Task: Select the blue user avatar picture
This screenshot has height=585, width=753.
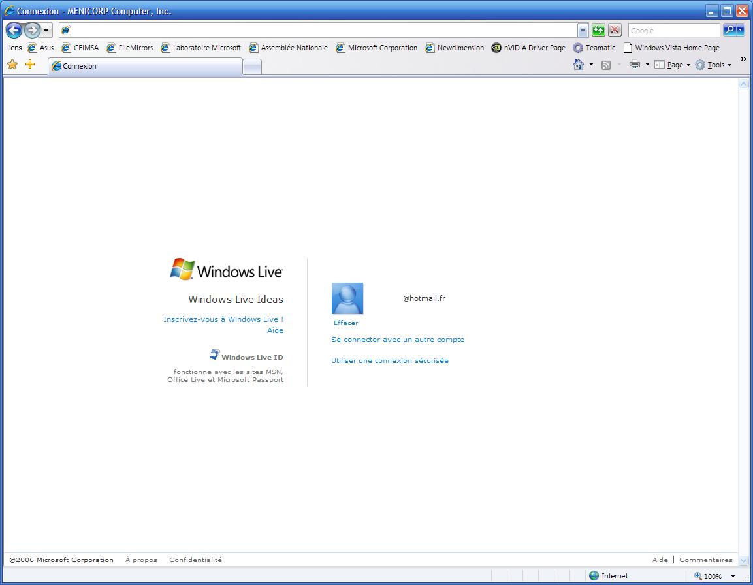Action: (x=347, y=298)
